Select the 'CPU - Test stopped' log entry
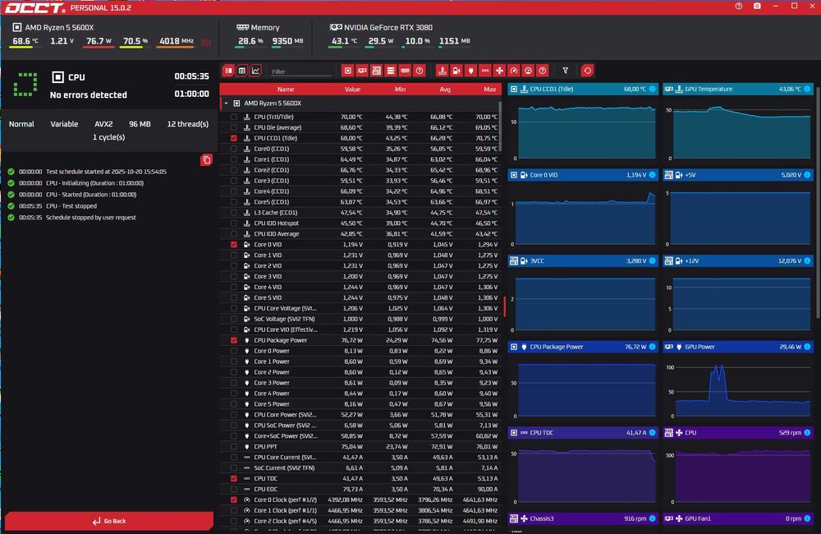Image resolution: width=821 pixels, height=534 pixels. 71,206
